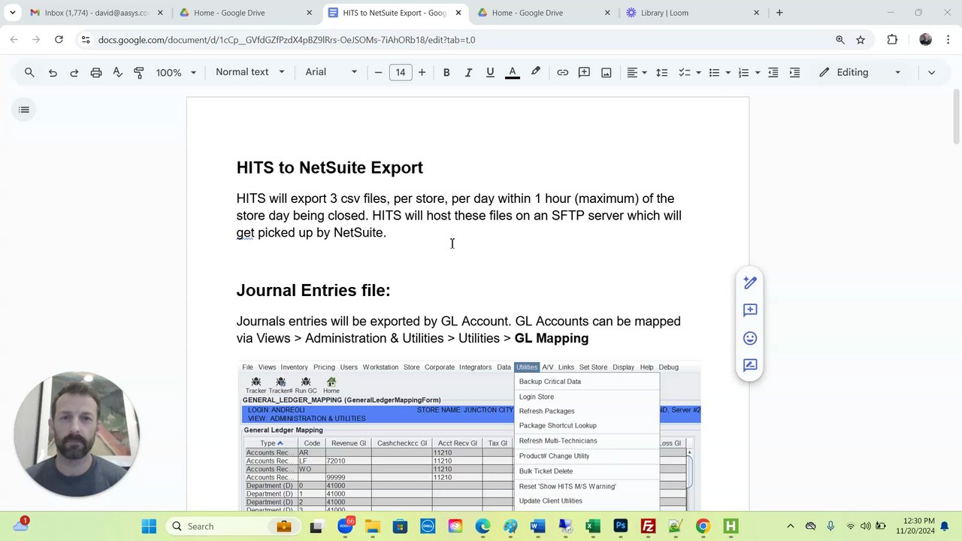Expand the checklist options arrow
The width and height of the screenshot is (962, 541).
point(699,72)
